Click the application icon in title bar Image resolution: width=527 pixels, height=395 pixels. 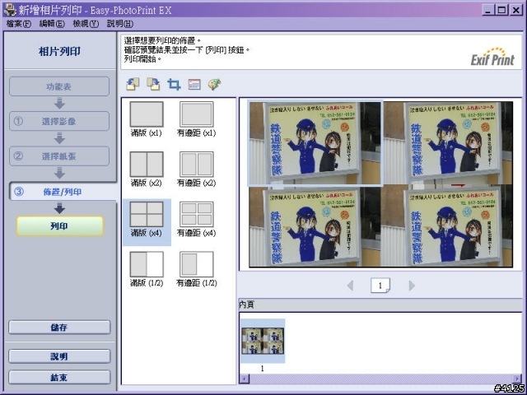pyautogui.click(x=10, y=10)
